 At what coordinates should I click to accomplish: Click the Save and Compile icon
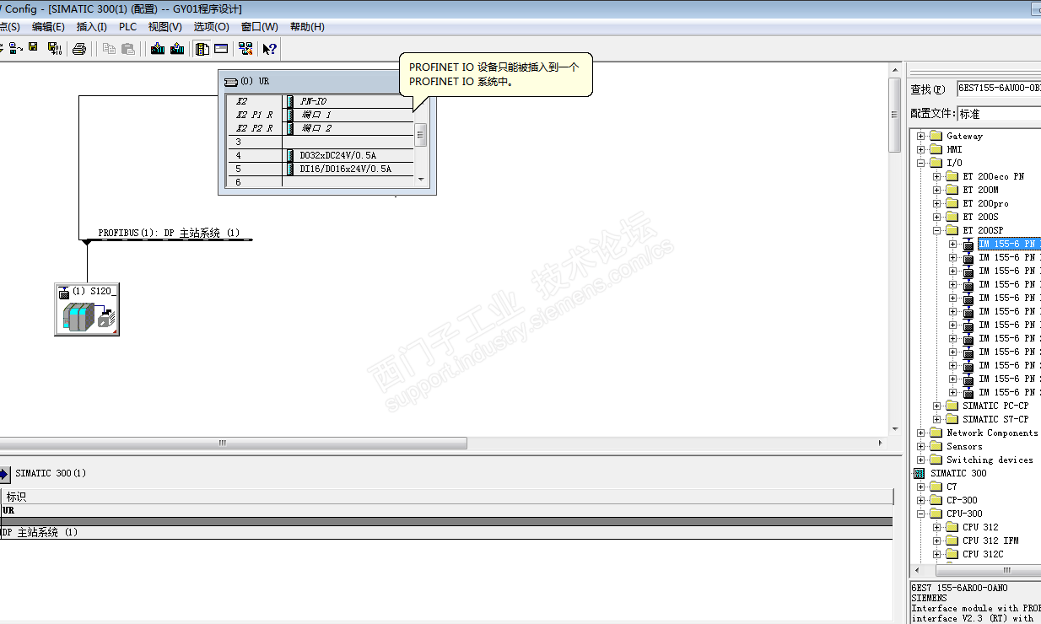click(x=55, y=48)
